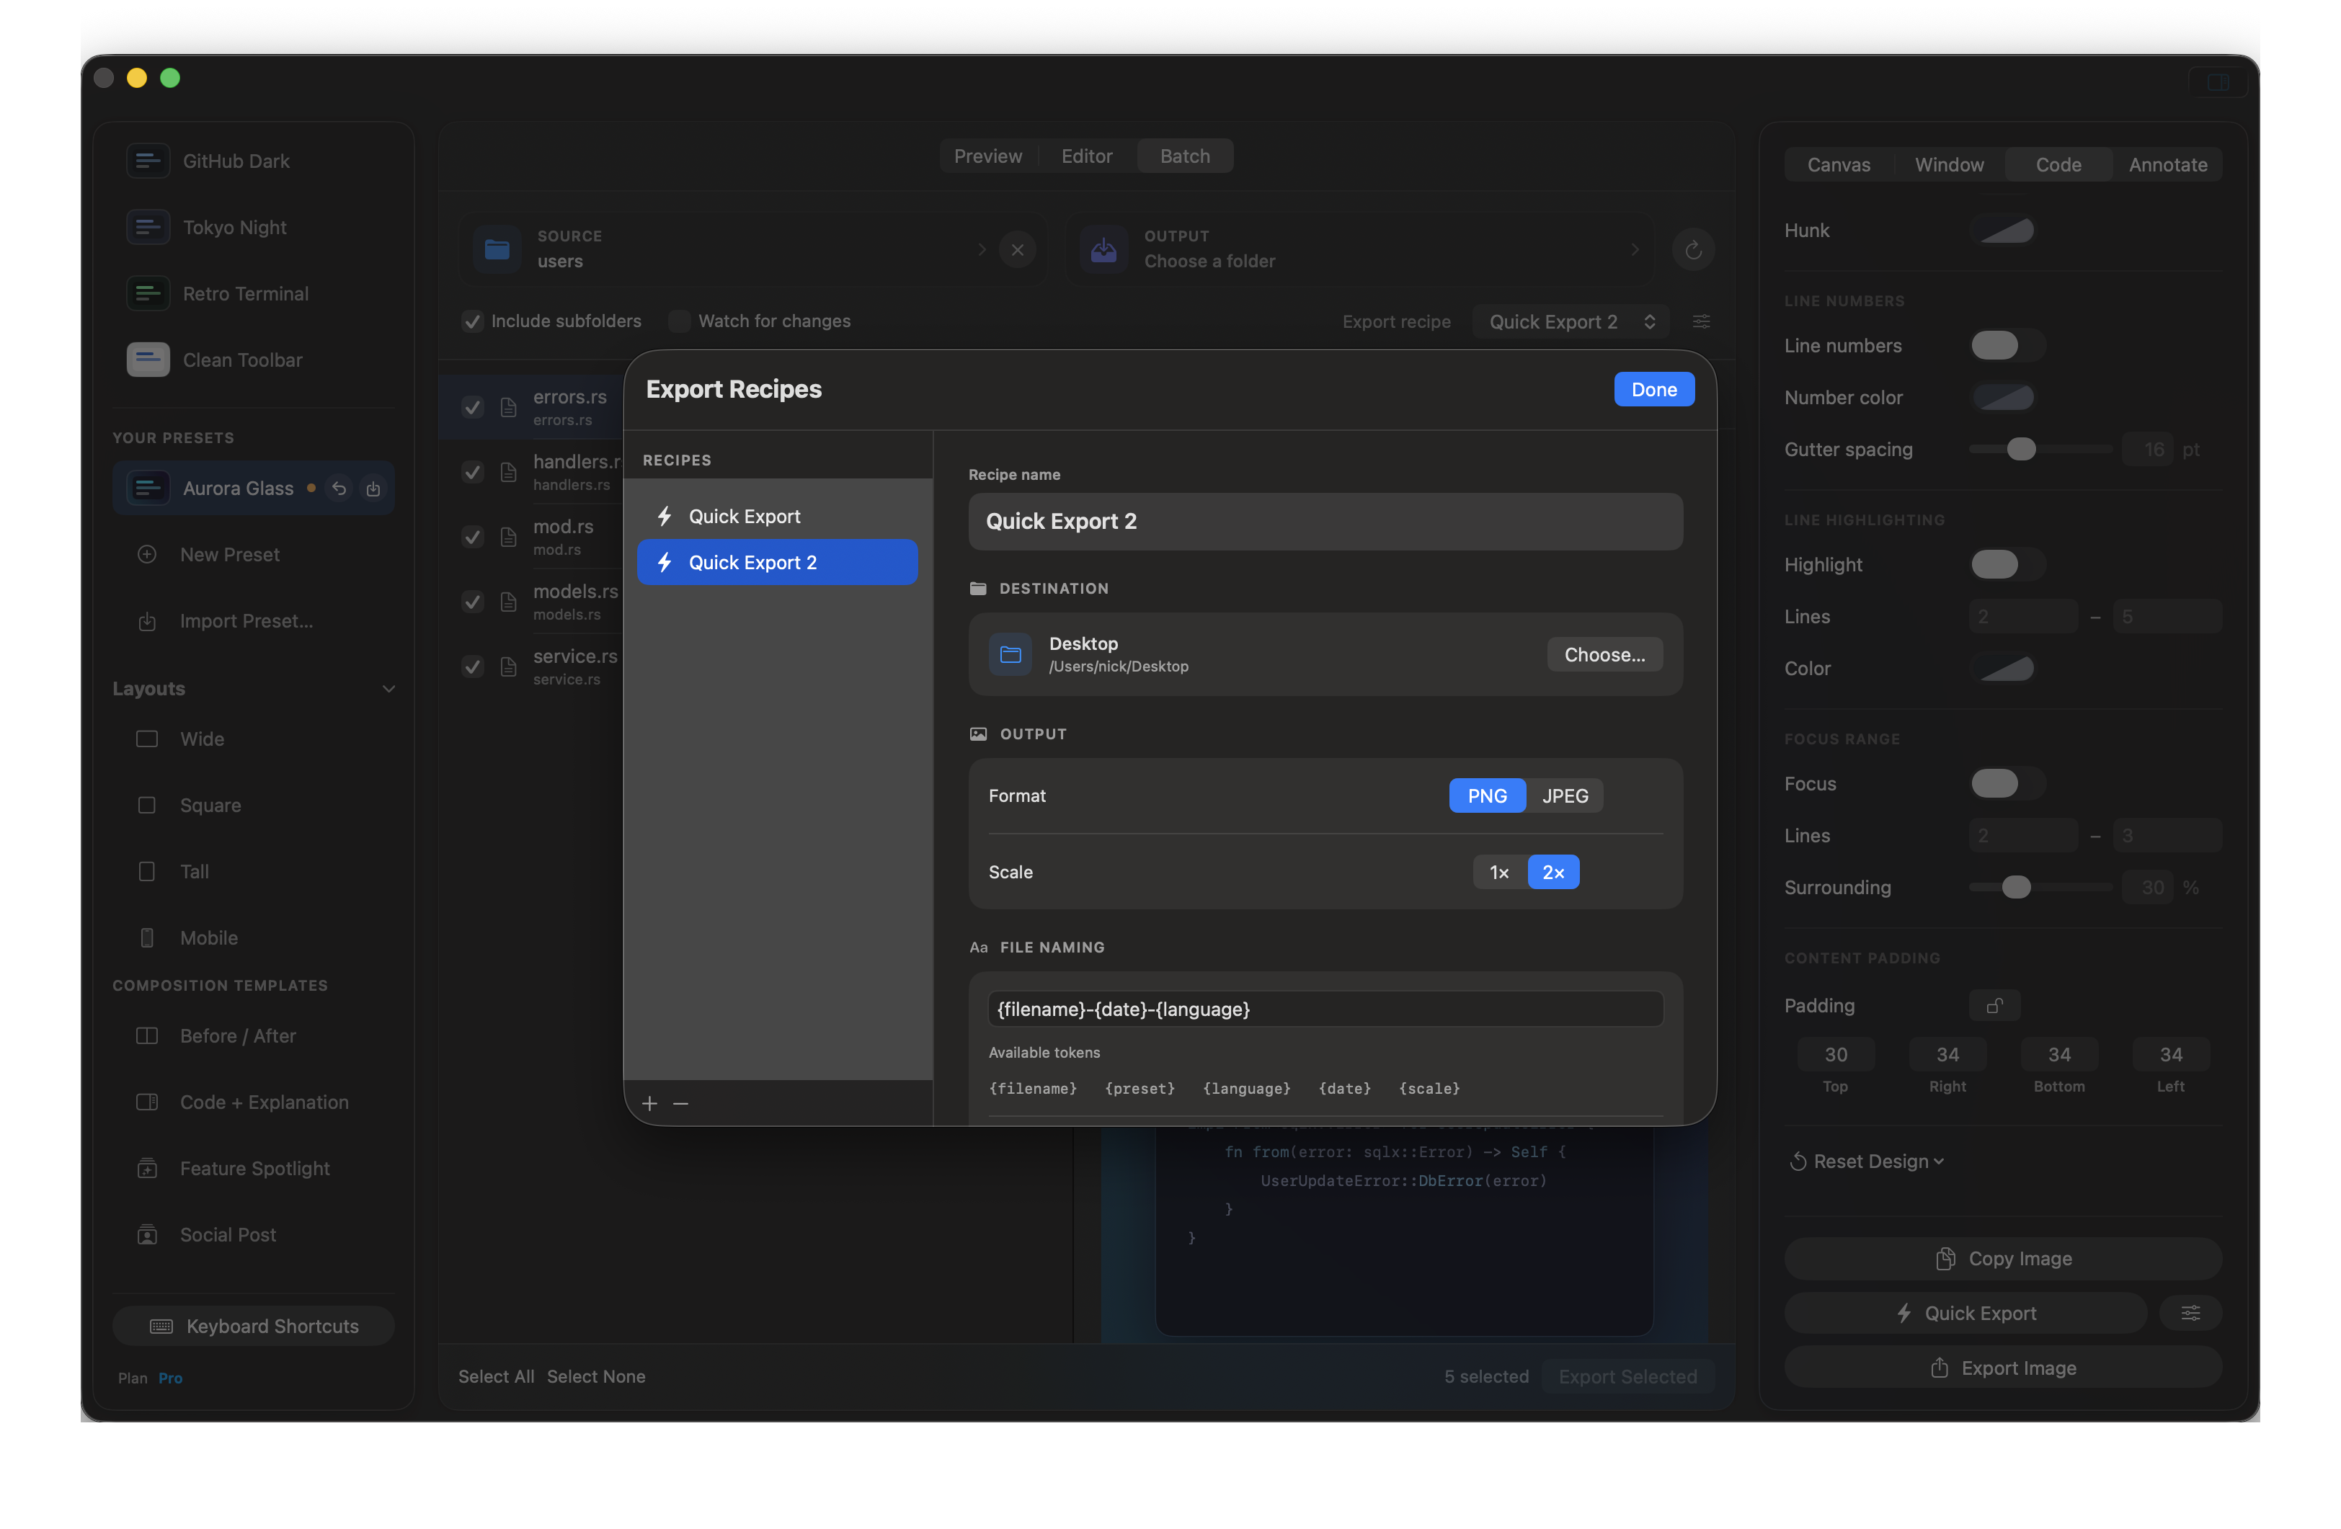Switch to the Editor tab
The height and width of the screenshot is (1529, 2341).
coord(1086,156)
